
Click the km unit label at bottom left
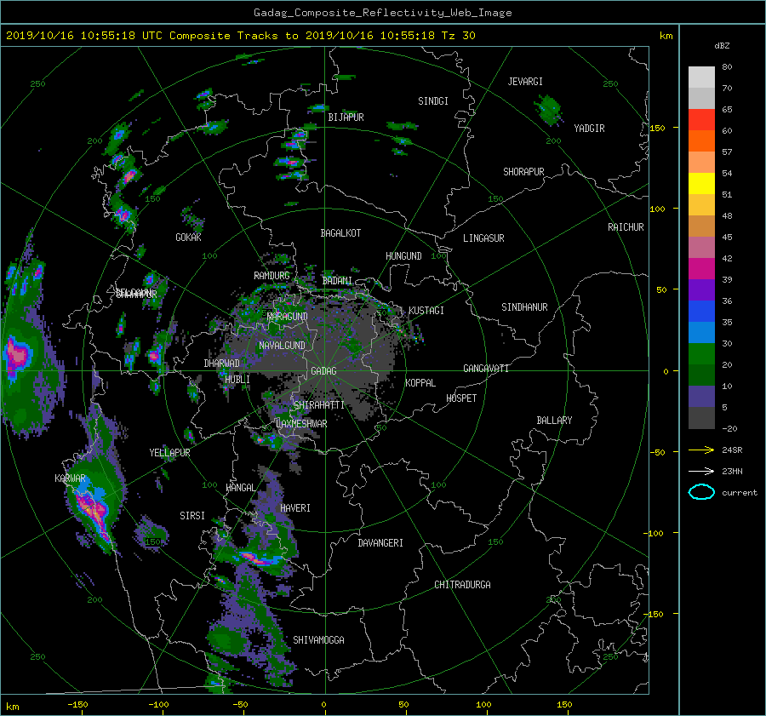pyautogui.click(x=12, y=707)
